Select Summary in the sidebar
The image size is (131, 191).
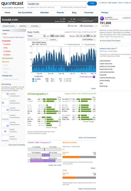(x=6, y=30)
